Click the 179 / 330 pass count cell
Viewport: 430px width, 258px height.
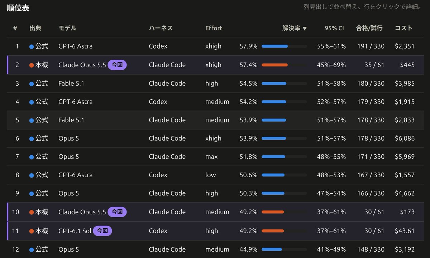point(371,101)
